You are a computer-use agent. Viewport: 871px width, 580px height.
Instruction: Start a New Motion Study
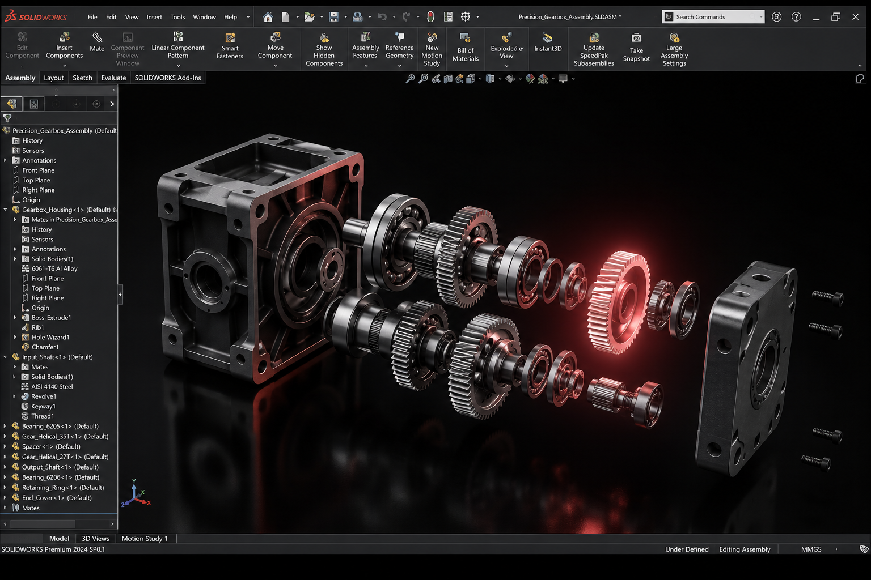pos(432,49)
